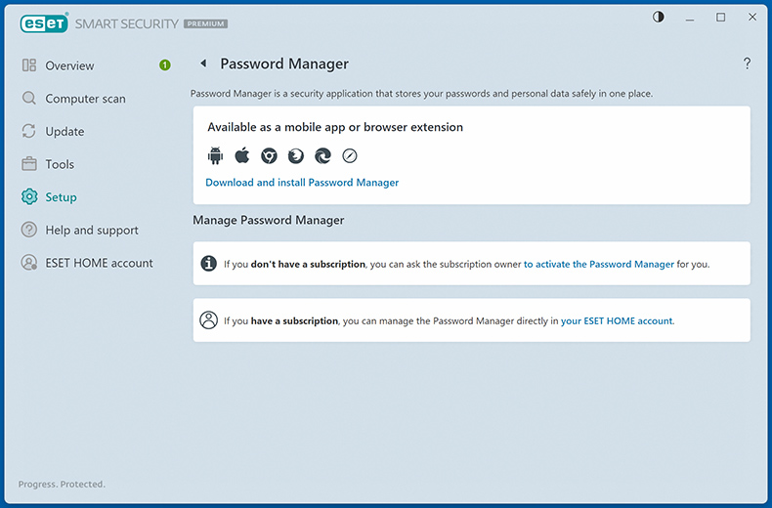The height and width of the screenshot is (508, 772).
Task: Open the help question mark icon
Action: tap(747, 63)
